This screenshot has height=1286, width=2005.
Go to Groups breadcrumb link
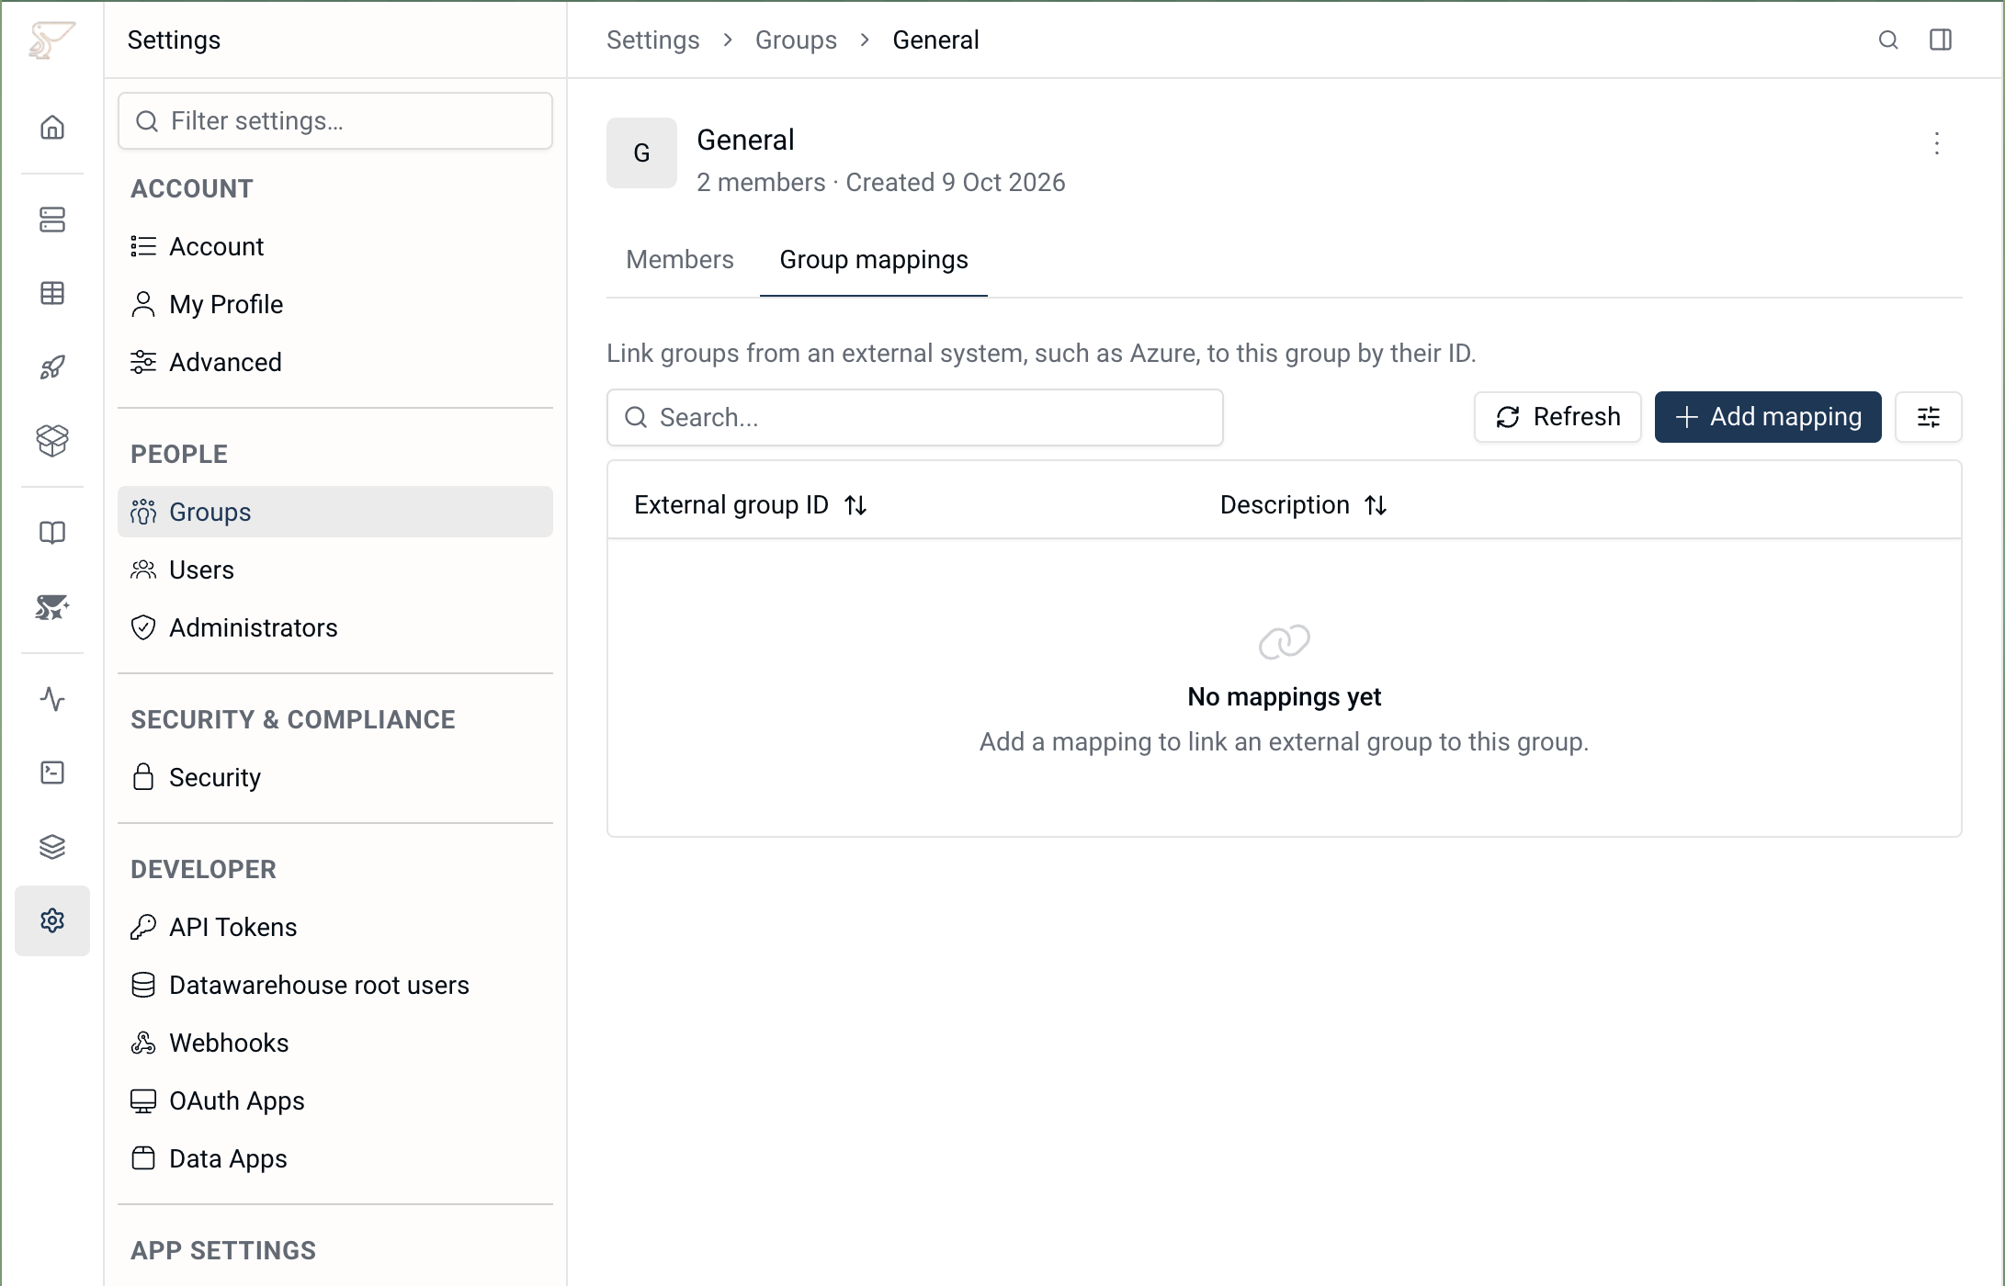tap(796, 40)
